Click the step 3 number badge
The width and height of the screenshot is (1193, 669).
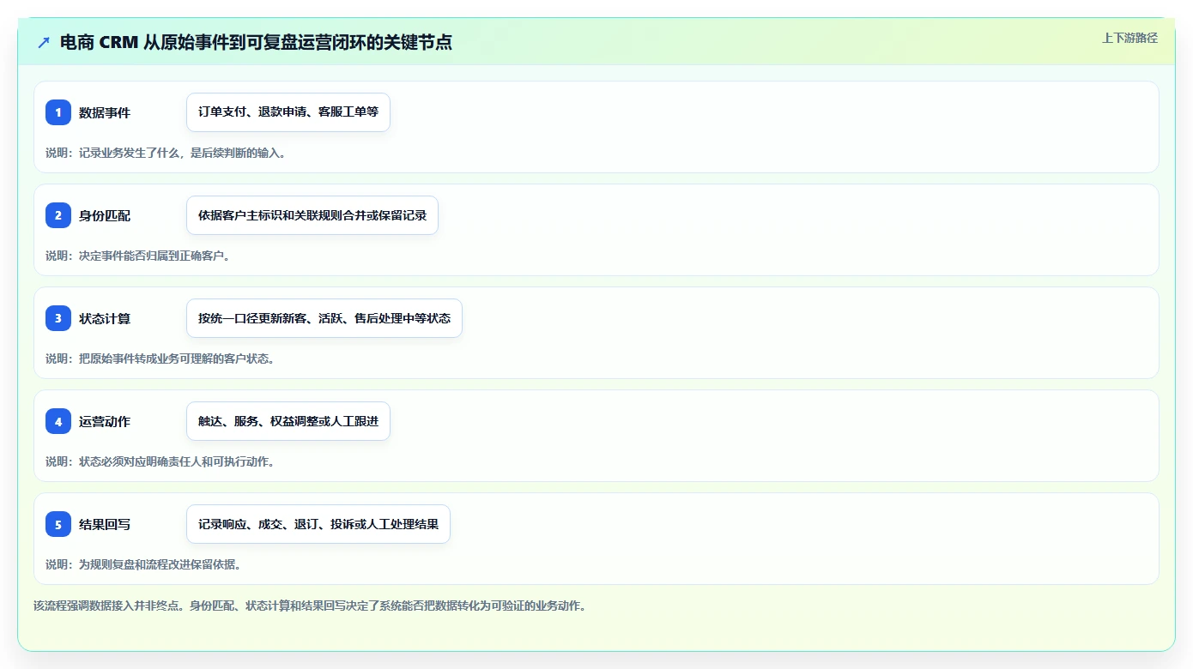click(58, 318)
